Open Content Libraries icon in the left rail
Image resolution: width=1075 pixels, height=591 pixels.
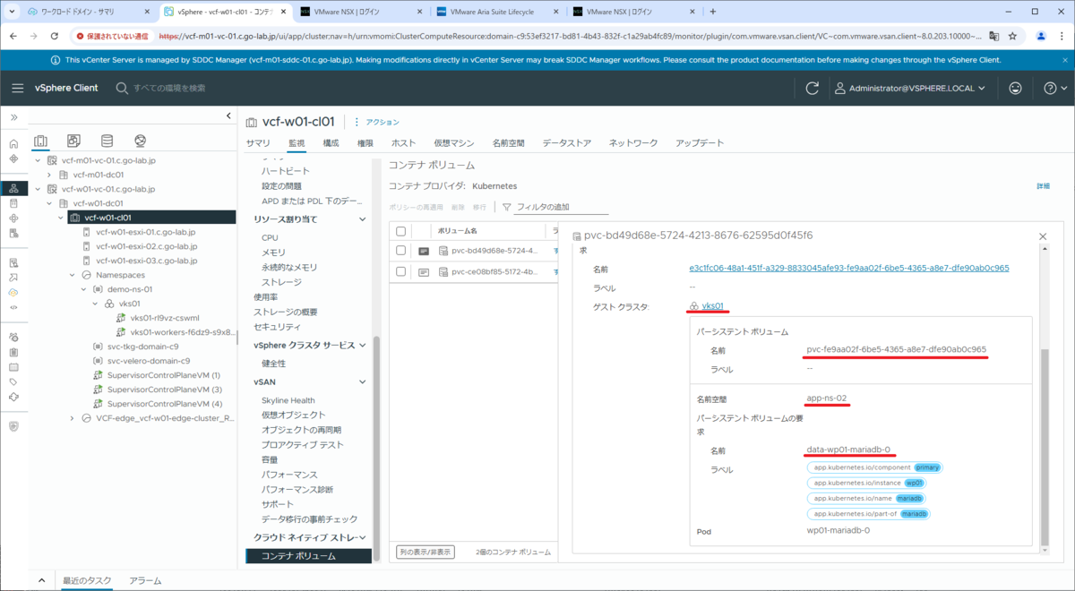13,203
